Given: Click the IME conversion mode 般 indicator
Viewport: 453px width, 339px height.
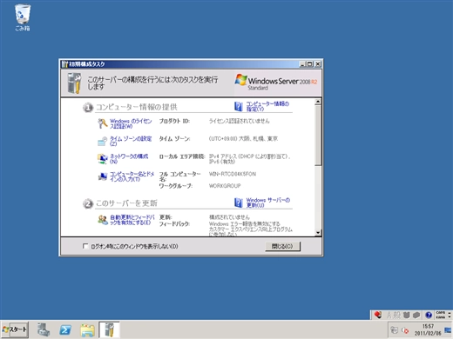Looking at the screenshot, I should (396, 316).
